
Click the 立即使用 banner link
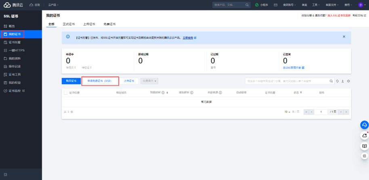(188, 38)
